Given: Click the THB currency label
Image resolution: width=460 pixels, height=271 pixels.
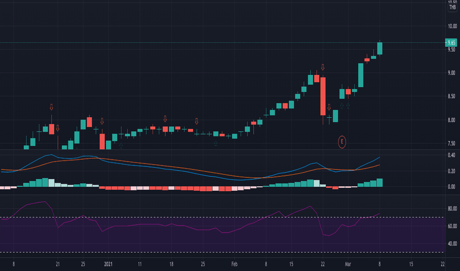Looking at the screenshot, I should 453,7.
